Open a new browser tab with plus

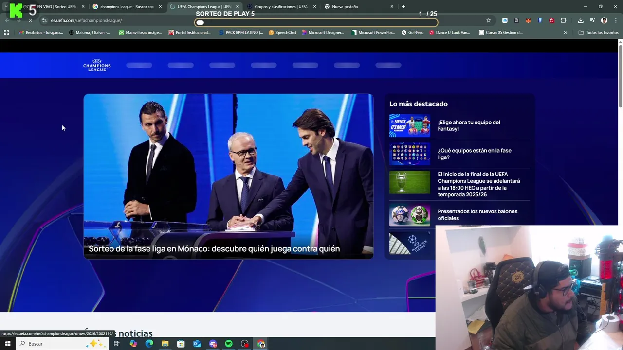tap(403, 6)
